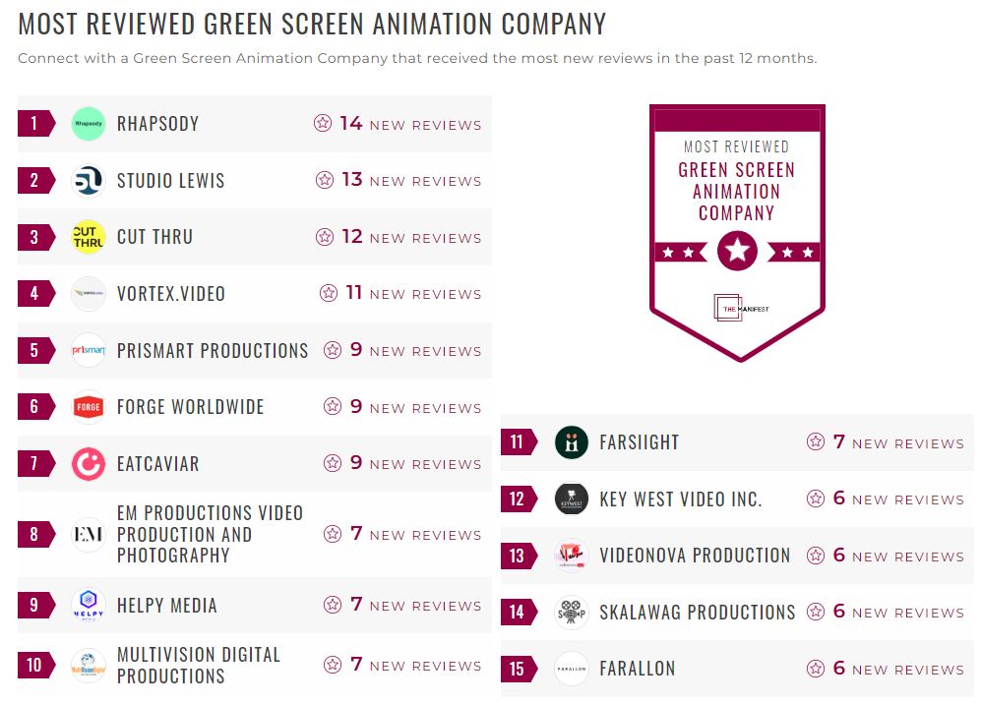Click the red Forge Worldwide logo
Image resolution: width=981 pixels, height=704 pixels.
(x=89, y=407)
